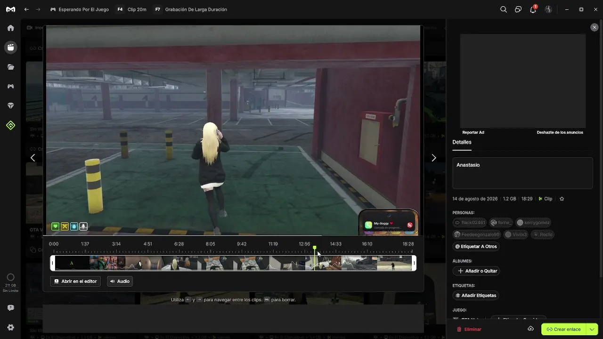Image resolution: width=603 pixels, height=339 pixels.
Task: Click the blue water drop HUD icon
Action: (74, 226)
